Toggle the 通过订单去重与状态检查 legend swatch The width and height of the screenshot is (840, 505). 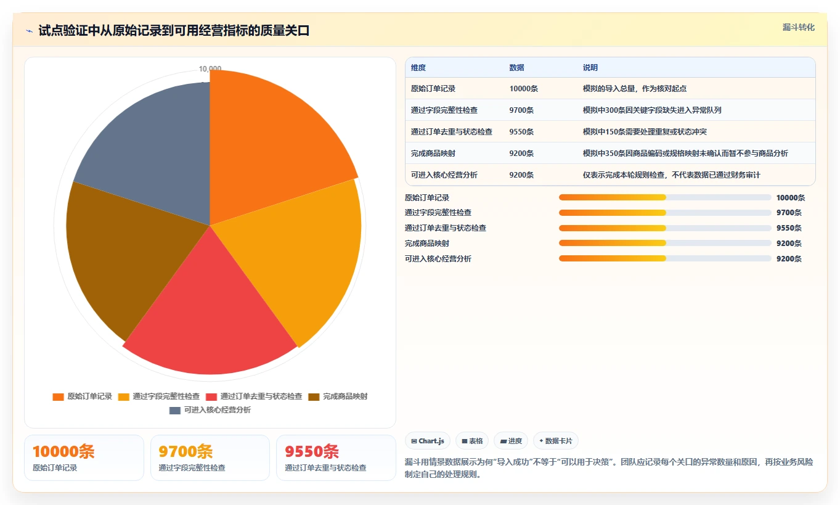coord(211,396)
